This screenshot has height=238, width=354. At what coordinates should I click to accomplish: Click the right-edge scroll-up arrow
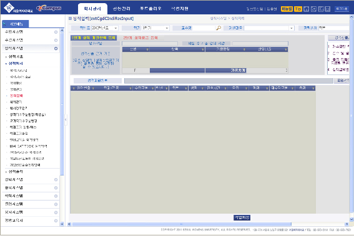click(352, 17)
